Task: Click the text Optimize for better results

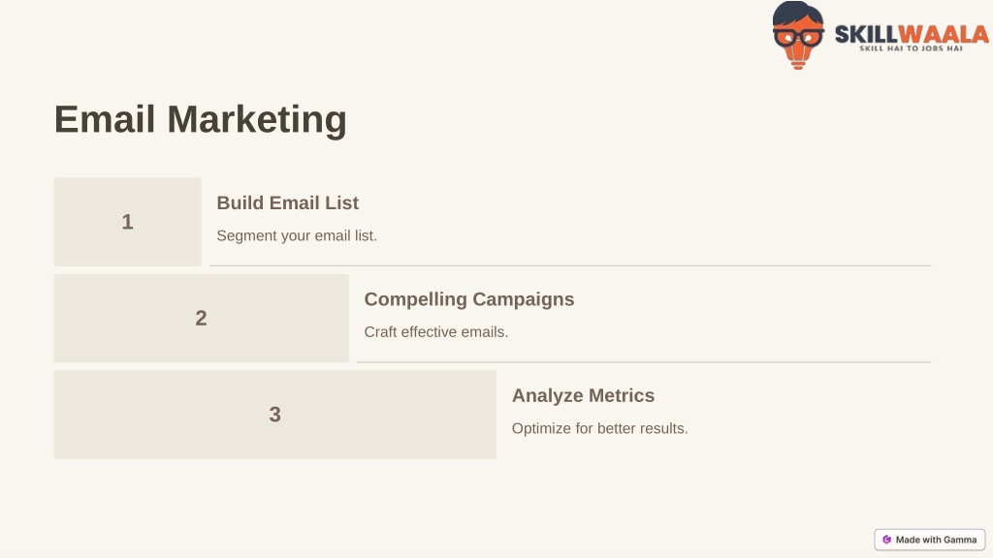Action: [599, 428]
